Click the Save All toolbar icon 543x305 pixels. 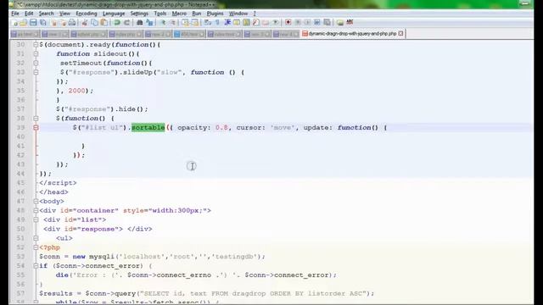click(x=43, y=23)
